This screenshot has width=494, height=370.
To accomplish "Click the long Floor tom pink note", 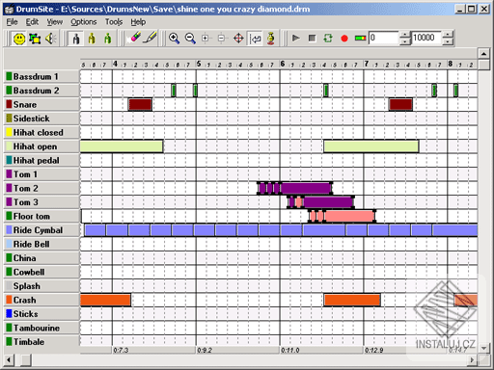I will [x=350, y=216].
